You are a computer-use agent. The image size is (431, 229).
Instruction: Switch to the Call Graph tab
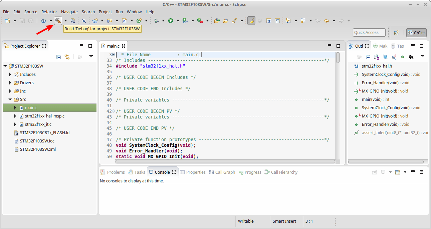222,172
